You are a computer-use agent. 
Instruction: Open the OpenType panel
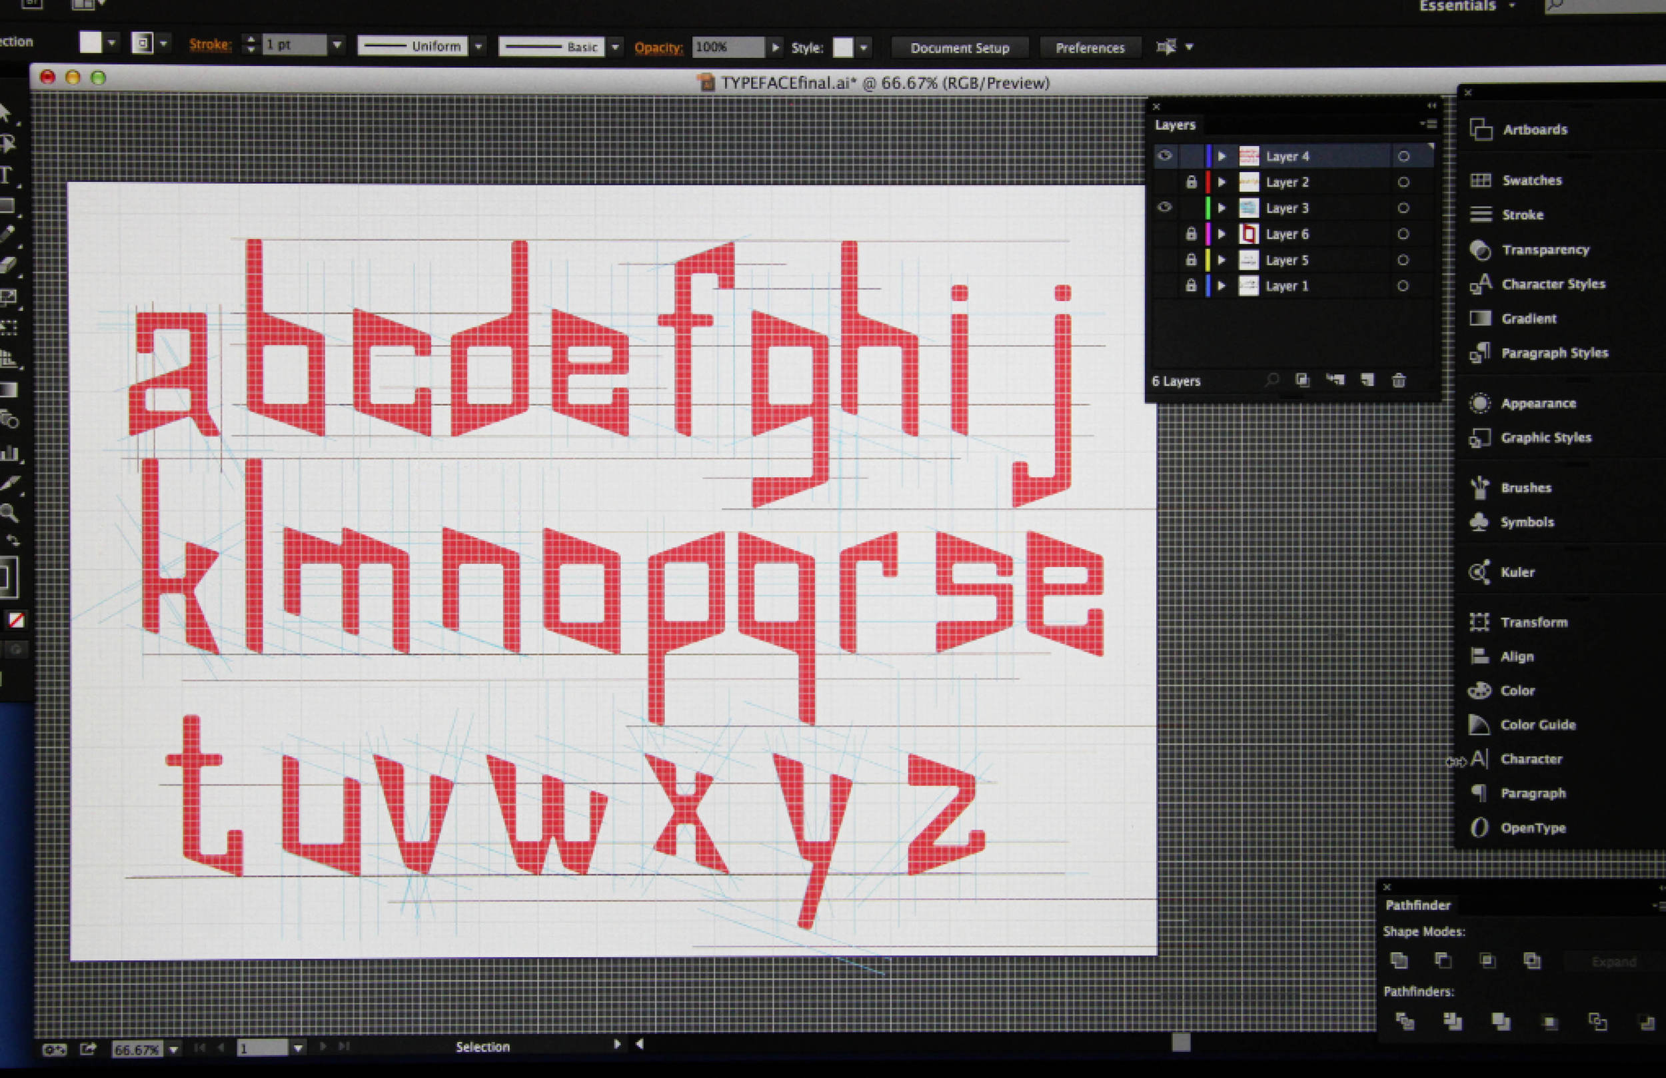coord(1532,827)
